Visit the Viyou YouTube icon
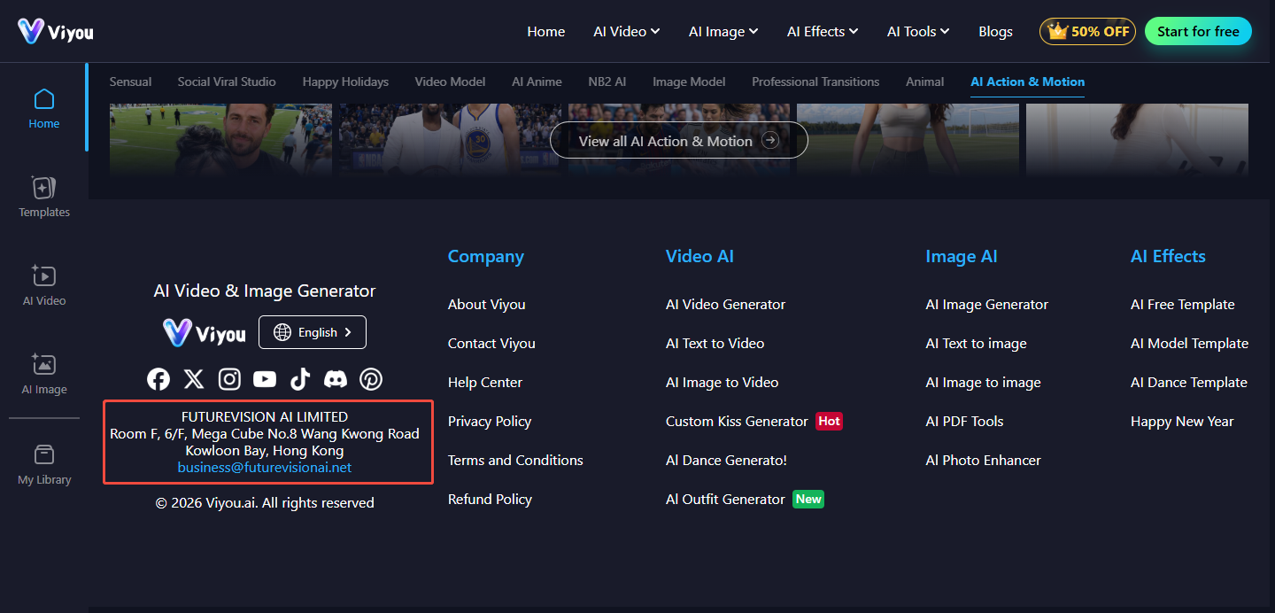 [265, 379]
